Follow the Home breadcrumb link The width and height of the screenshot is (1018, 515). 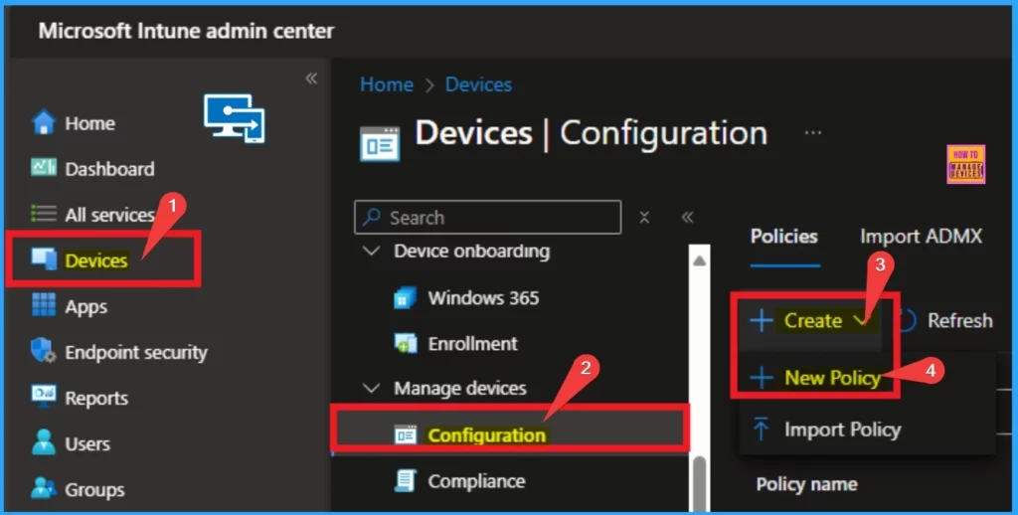click(x=387, y=85)
